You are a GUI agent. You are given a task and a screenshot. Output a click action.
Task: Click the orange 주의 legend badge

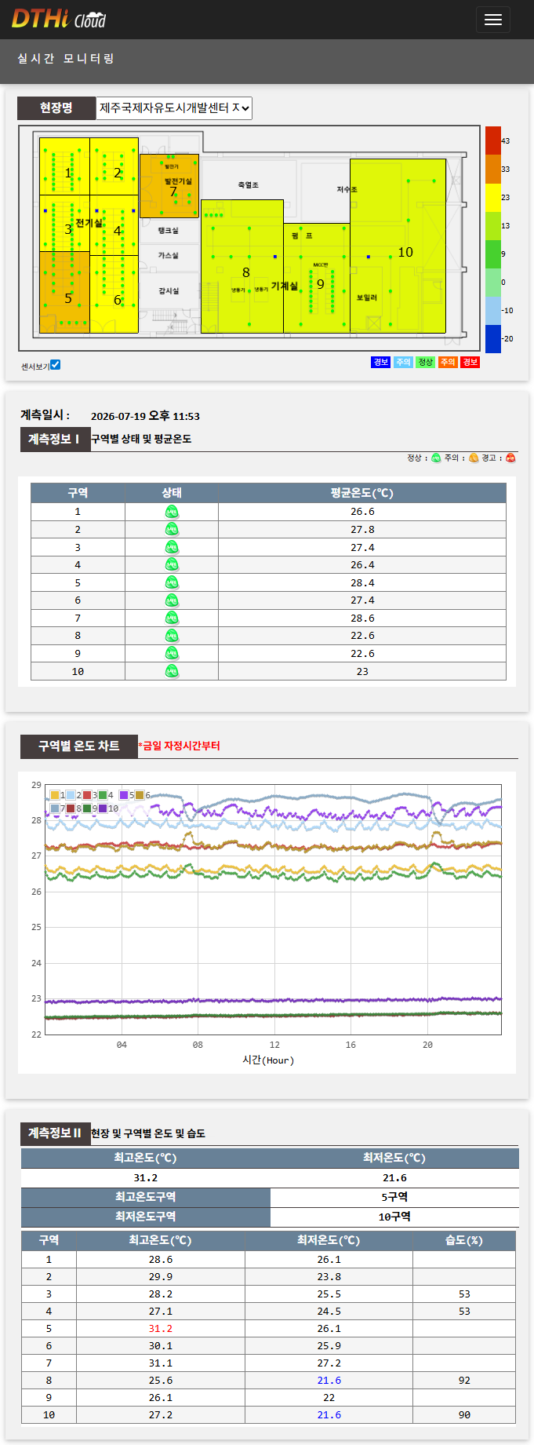(448, 362)
